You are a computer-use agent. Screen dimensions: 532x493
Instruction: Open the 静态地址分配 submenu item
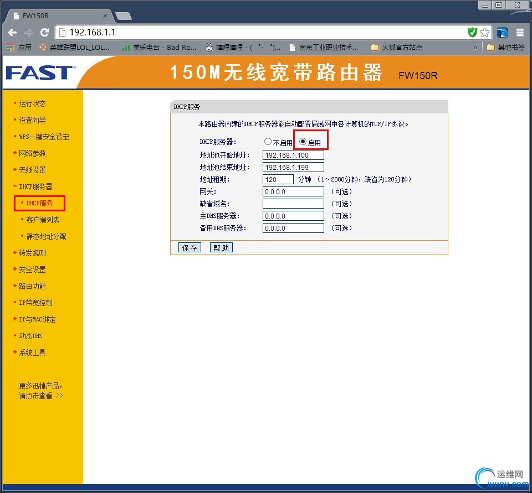46,236
